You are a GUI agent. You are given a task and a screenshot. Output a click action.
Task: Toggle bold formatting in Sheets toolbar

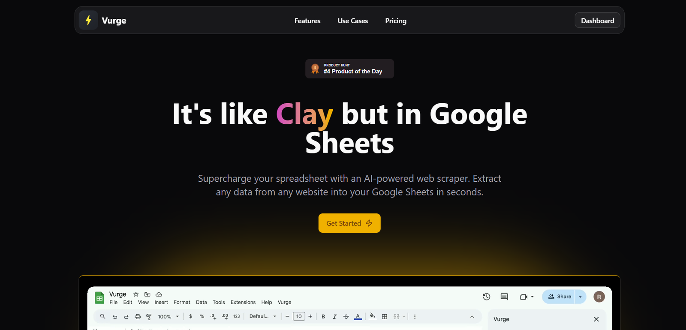(x=323, y=317)
